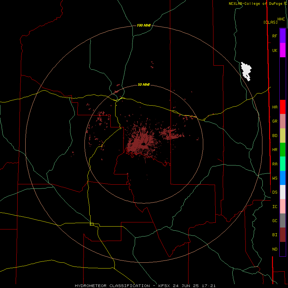Viewport: 288px width, 288px height.
Task: Click the BI dark red legend swatch
Action: pos(283,235)
